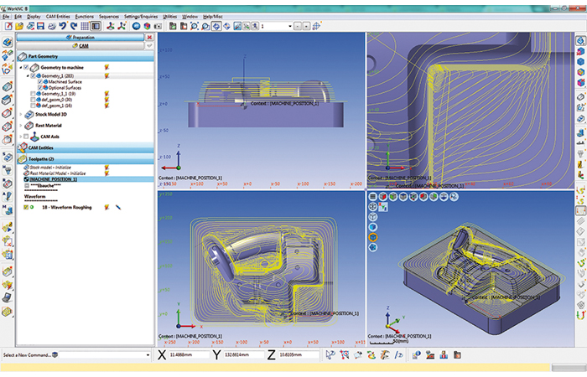The width and height of the screenshot is (587, 377).
Task: Click the XYZ axis view icon in viewport
Action: point(383,207)
